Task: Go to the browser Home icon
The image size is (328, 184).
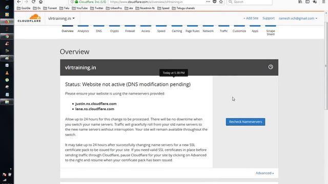Action: coord(41,2)
